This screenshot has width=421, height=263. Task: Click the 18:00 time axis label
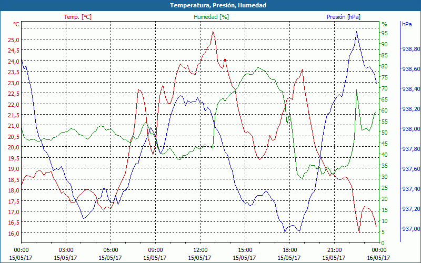click(x=289, y=250)
